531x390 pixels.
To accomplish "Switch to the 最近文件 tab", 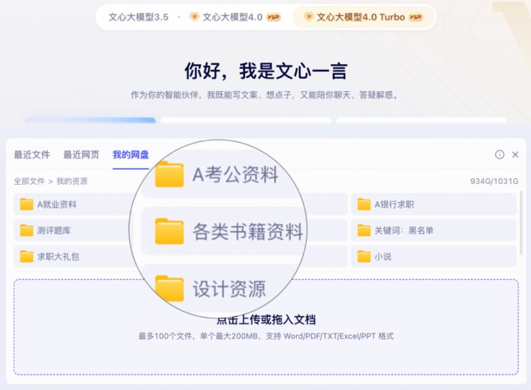I will tap(32, 155).
